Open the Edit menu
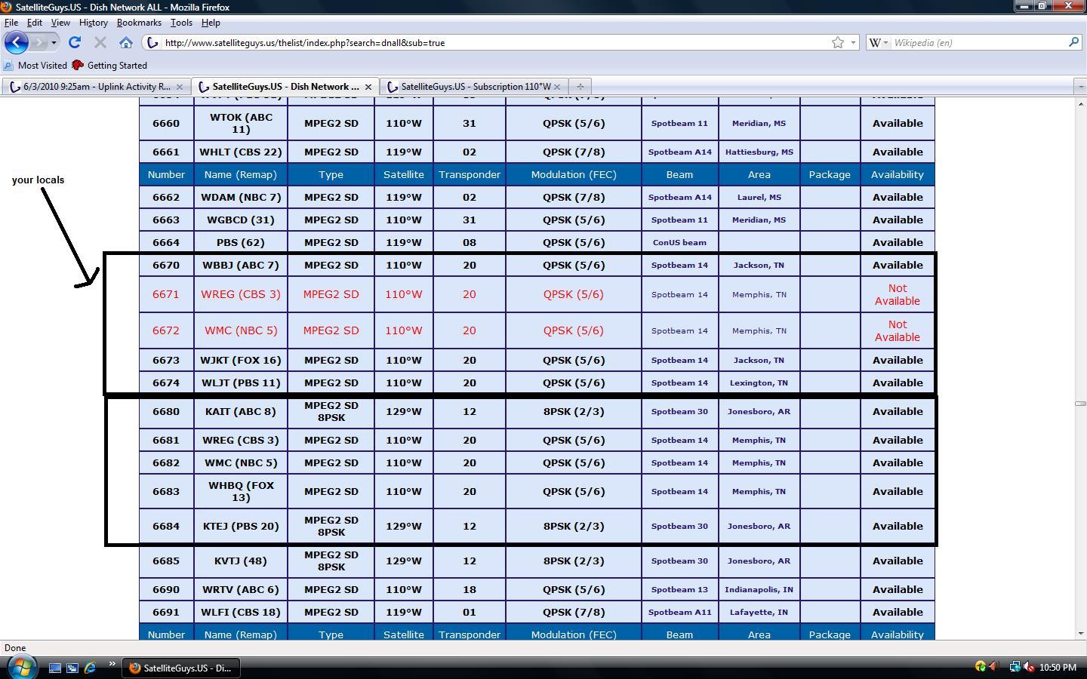Image resolution: width=1087 pixels, height=679 pixels. [35, 23]
